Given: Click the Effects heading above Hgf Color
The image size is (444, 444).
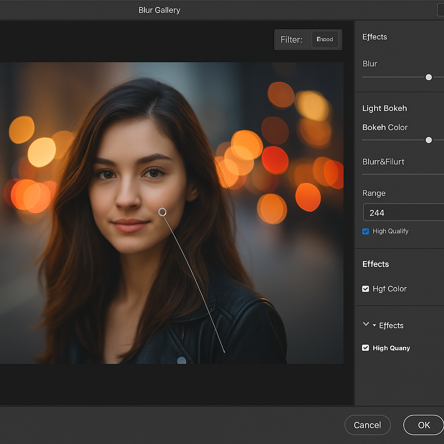Looking at the screenshot, I should pos(375,264).
